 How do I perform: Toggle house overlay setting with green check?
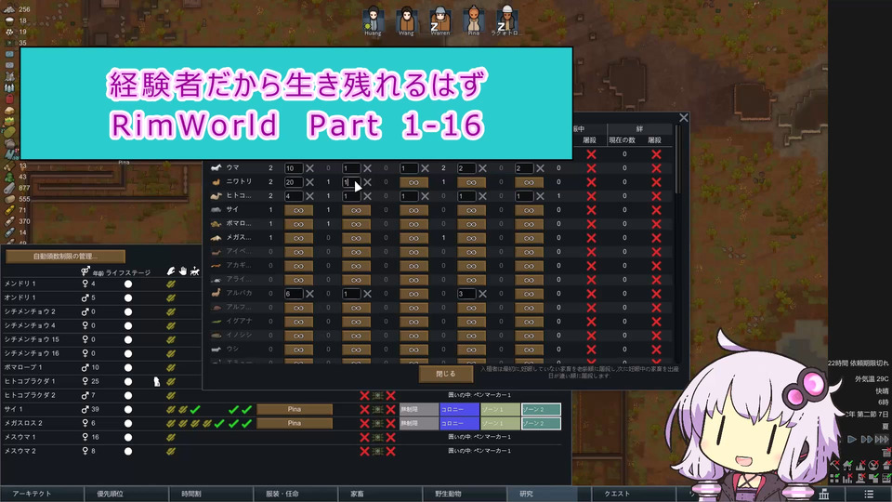[847, 466]
